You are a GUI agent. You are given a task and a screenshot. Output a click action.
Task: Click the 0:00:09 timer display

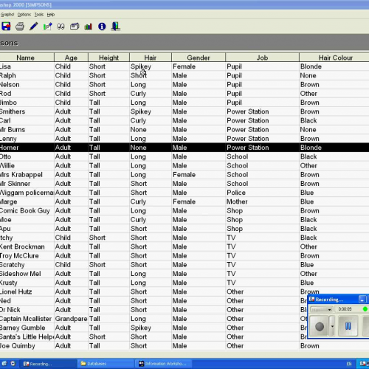[x=345, y=309]
